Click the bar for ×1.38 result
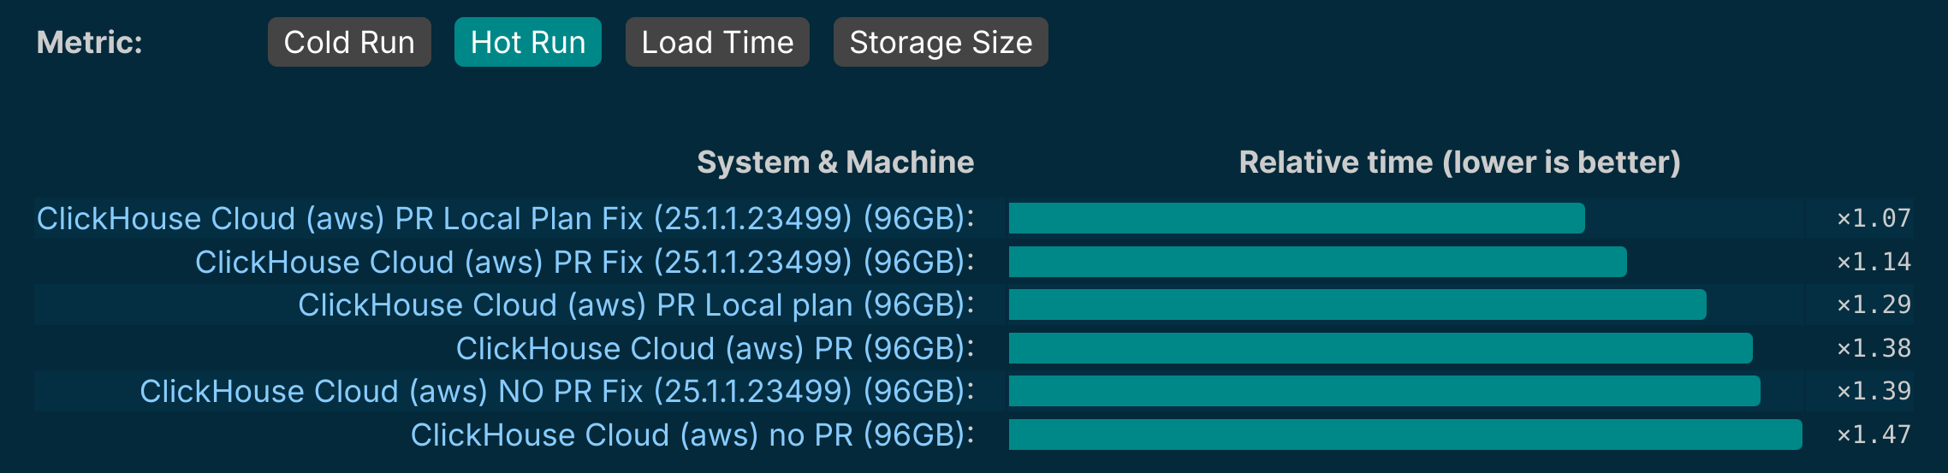1948x473 pixels. pos(1381,348)
